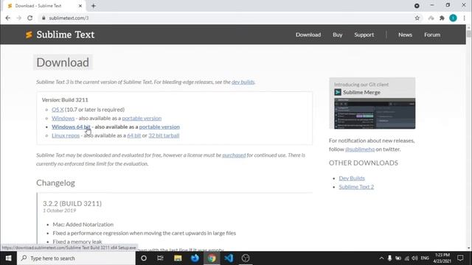Open the volume speaker tray icon
The height and width of the screenshot is (265, 472).
(x=414, y=258)
